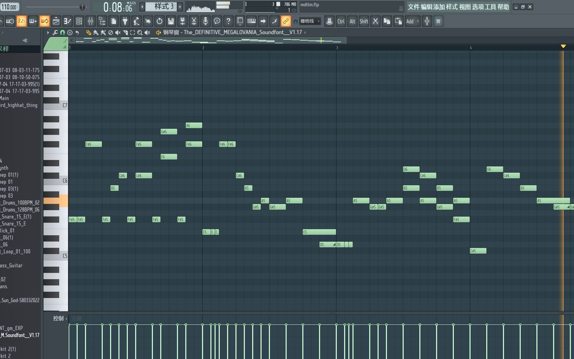
Task: Click the arrow left of pattern selector
Action: point(142,7)
